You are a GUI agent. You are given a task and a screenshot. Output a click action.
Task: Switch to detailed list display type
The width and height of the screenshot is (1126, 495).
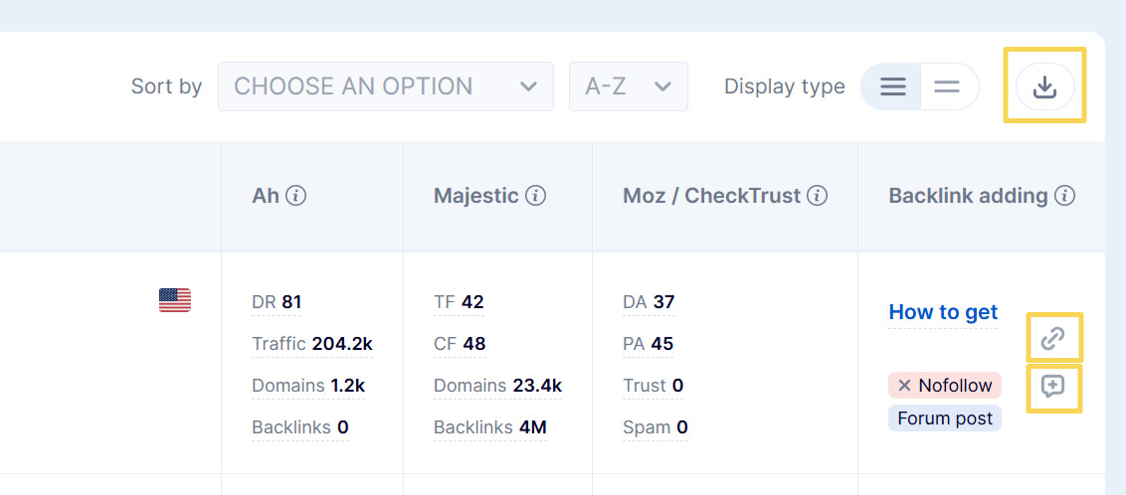click(x=892, y=86)
